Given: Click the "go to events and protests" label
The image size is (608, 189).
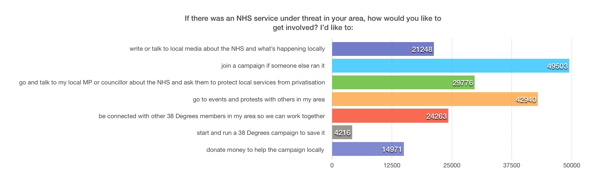Looking at the screenshot, I should [x=259, y=99].
